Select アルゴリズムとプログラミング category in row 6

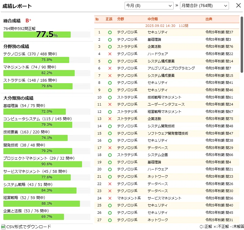pyautogui.click(x=171, y=68)
